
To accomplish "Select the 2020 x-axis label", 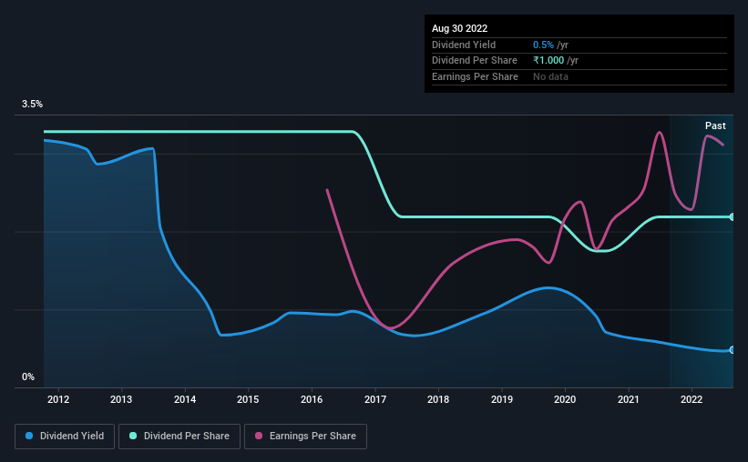I will 565,399.
